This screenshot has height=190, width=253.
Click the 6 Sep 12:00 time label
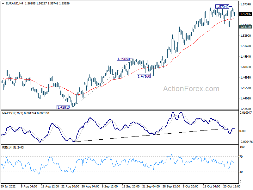click(x=110, y=186)
